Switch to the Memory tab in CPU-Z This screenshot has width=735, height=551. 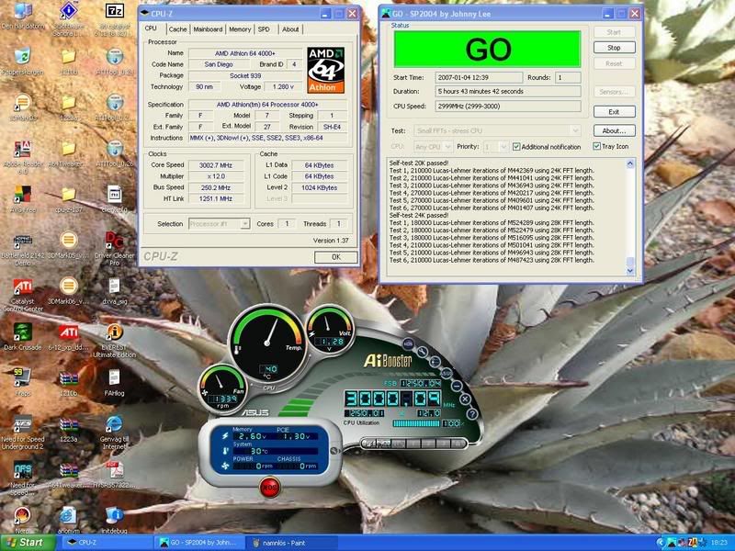240,29
